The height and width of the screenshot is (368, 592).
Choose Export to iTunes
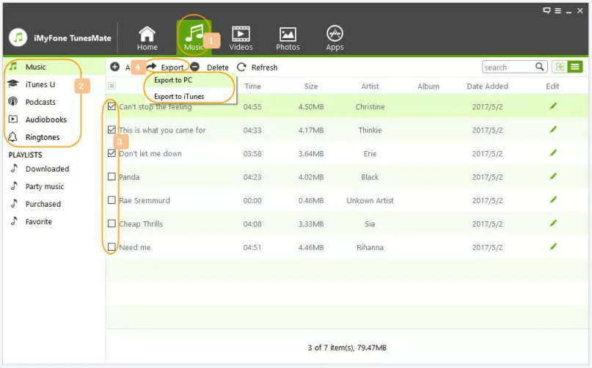[179, 96]
